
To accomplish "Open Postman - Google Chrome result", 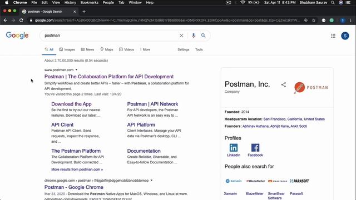I will (74, 187).
